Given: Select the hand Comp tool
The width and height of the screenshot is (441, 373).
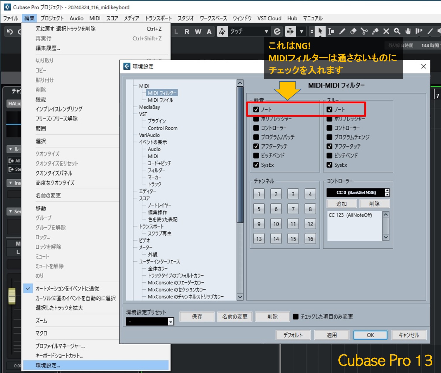Looking at the screenshot, I should point(408,31).
